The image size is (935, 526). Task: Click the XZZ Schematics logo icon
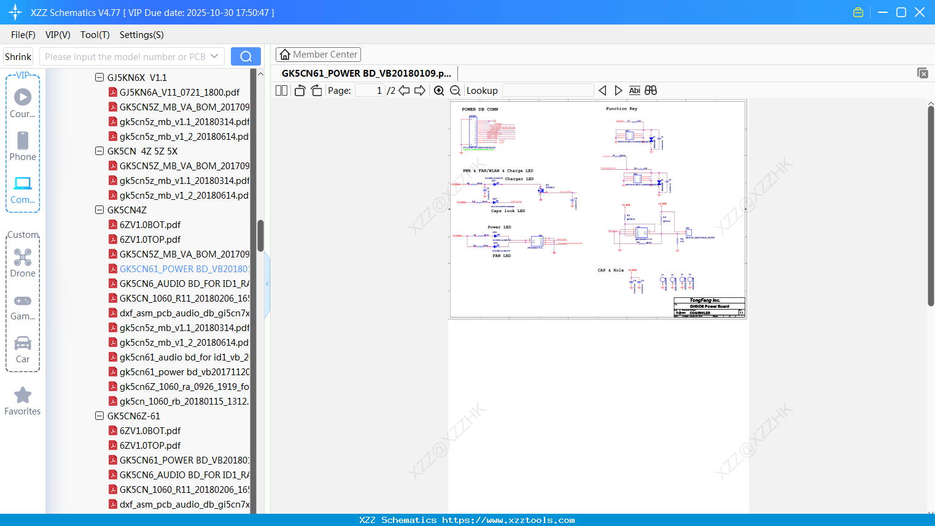coord(15,12)
